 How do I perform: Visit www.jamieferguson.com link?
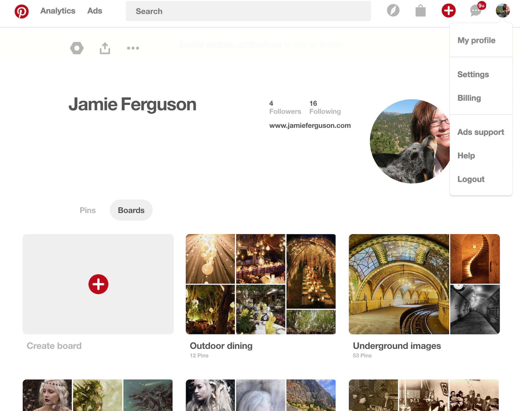point(310,125)
